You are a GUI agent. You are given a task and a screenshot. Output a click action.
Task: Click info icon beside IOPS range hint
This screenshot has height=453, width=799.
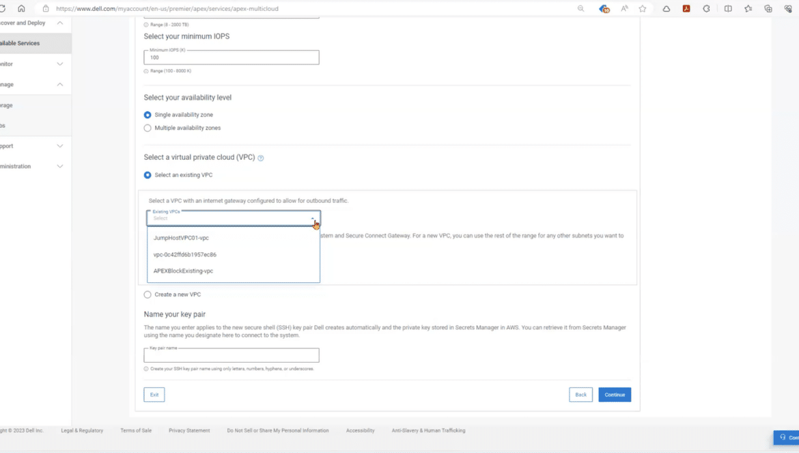click(x=146, y=71)
